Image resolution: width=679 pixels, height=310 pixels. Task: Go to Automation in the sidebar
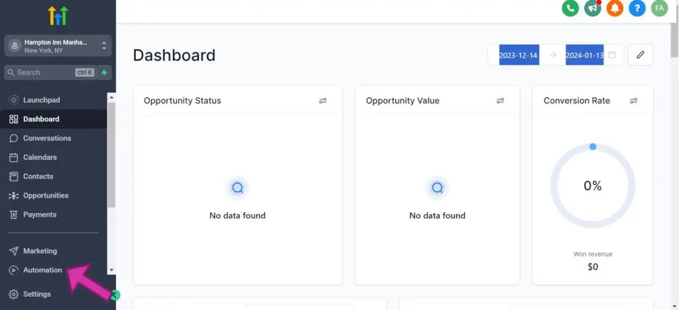pos(42,270)
